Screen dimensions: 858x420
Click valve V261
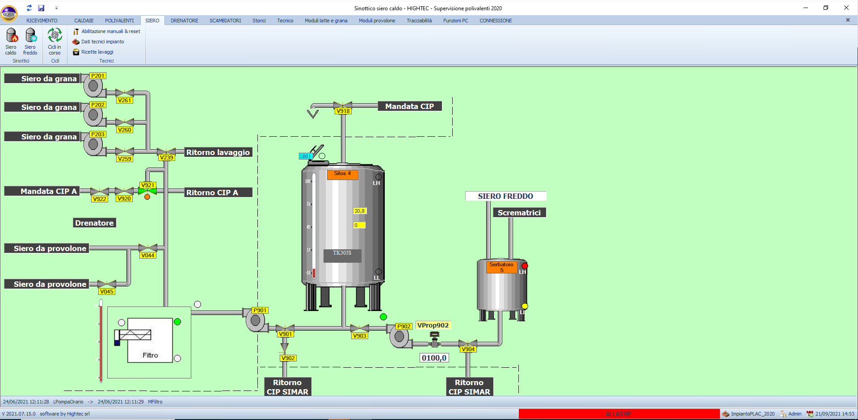tap(125, 93)
